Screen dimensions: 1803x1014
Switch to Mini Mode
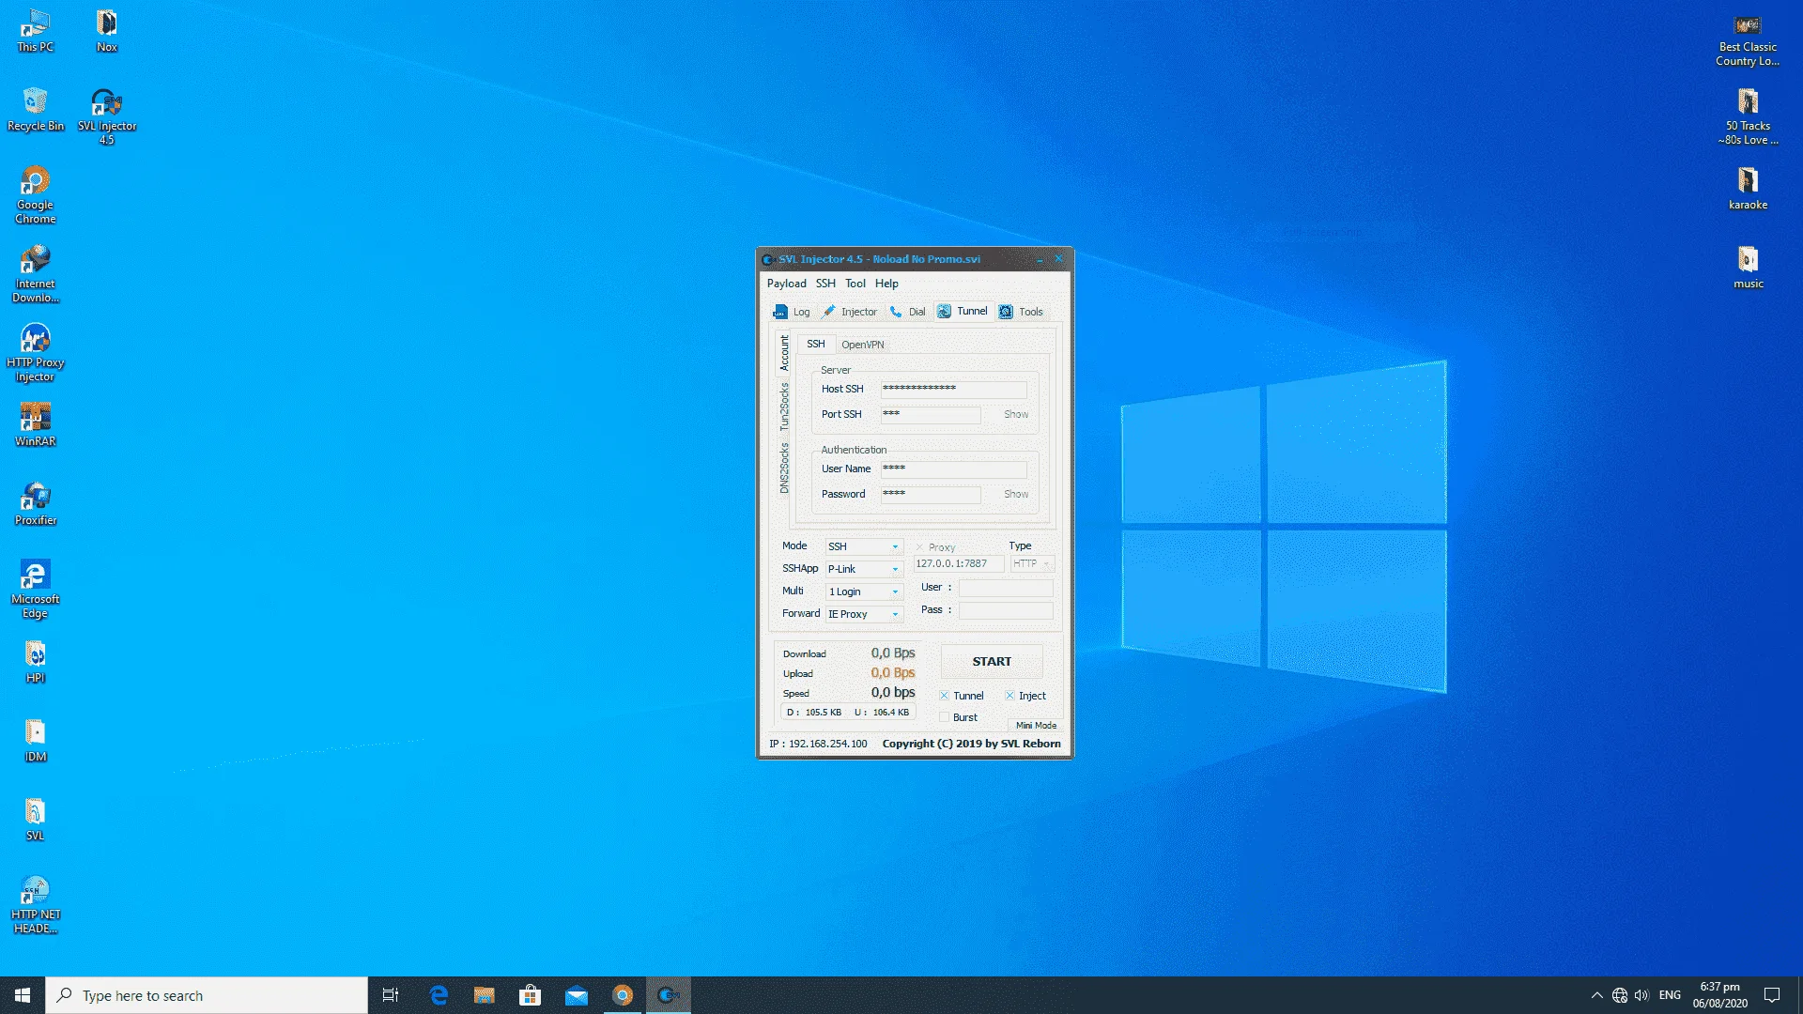point(1036,726)
